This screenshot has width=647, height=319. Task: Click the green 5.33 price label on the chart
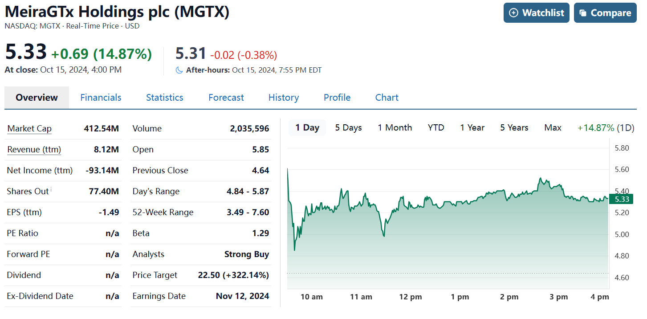pyautogui.click(x=622, y=199)
